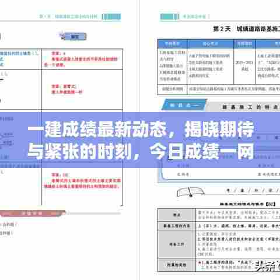Viewport: 280px width, 280px height.
Task: Click the blue slanted tag beside "路基施工的特点"
Action: point(184,105)
